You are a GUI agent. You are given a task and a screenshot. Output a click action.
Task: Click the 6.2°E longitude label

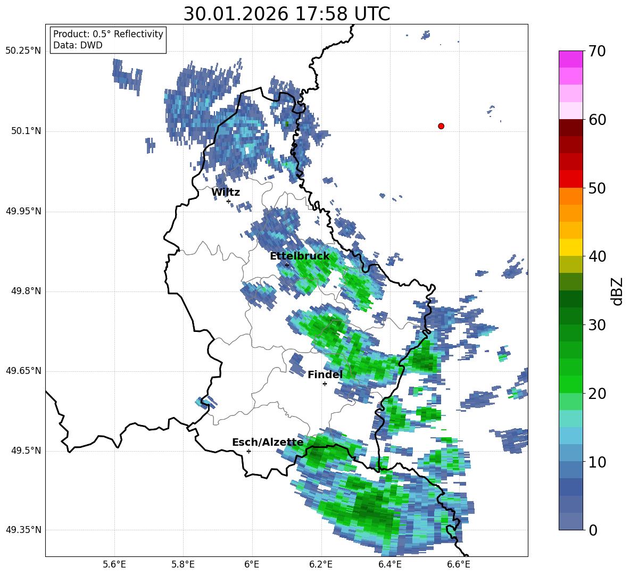(321, 565)
